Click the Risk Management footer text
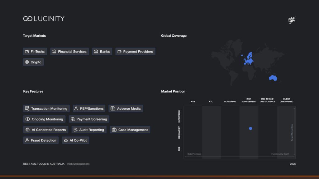319x179 pixels. pyautogui.click(x=78, y=164)
